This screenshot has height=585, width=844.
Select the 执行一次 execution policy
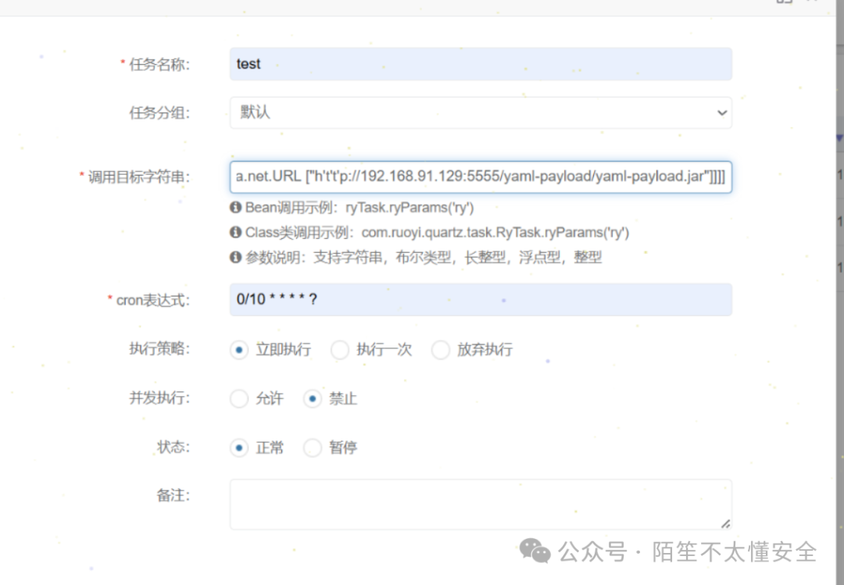[x=341, y=350]
